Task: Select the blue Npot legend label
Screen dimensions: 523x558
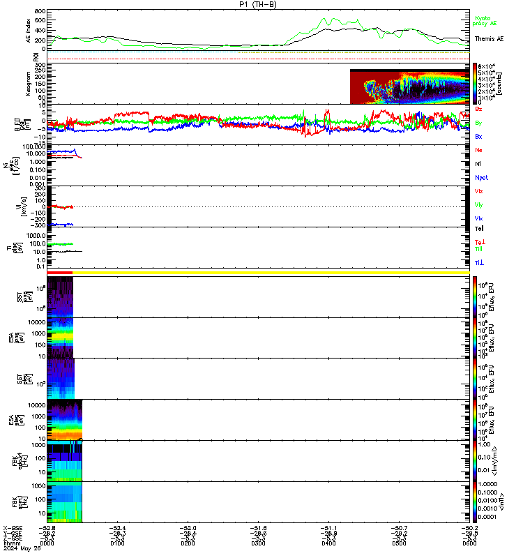Action: [481, 178]
